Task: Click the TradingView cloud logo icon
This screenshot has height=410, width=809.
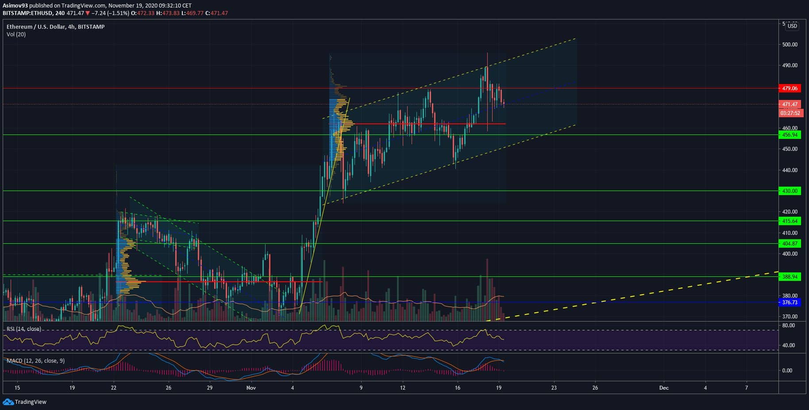Action: 8,402
